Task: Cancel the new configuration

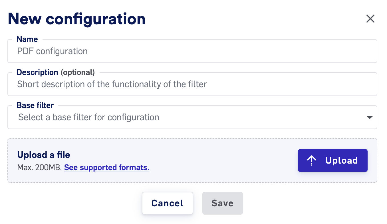Action: click(168, 203)
